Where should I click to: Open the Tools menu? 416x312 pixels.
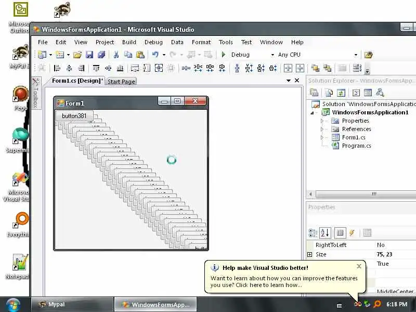(x=226, y=42)
